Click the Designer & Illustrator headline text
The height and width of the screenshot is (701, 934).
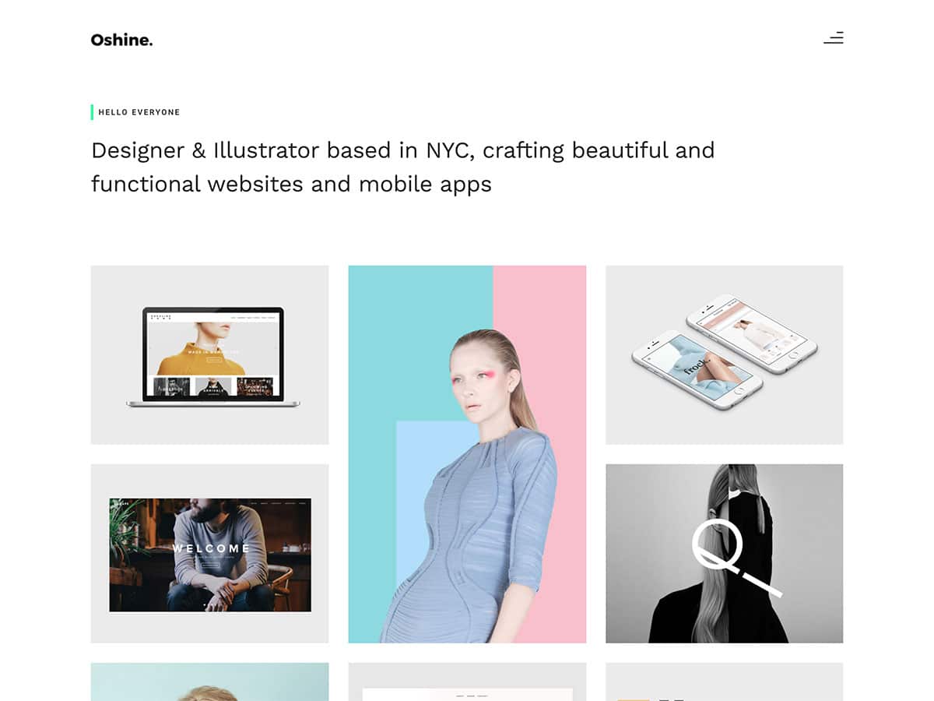pos(402,167)
